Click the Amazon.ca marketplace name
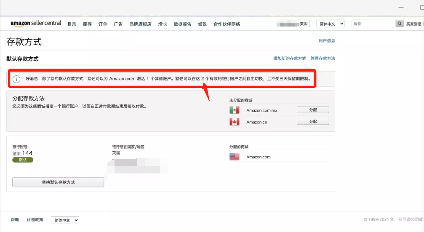Screen dimensions: 424x232 256,122
